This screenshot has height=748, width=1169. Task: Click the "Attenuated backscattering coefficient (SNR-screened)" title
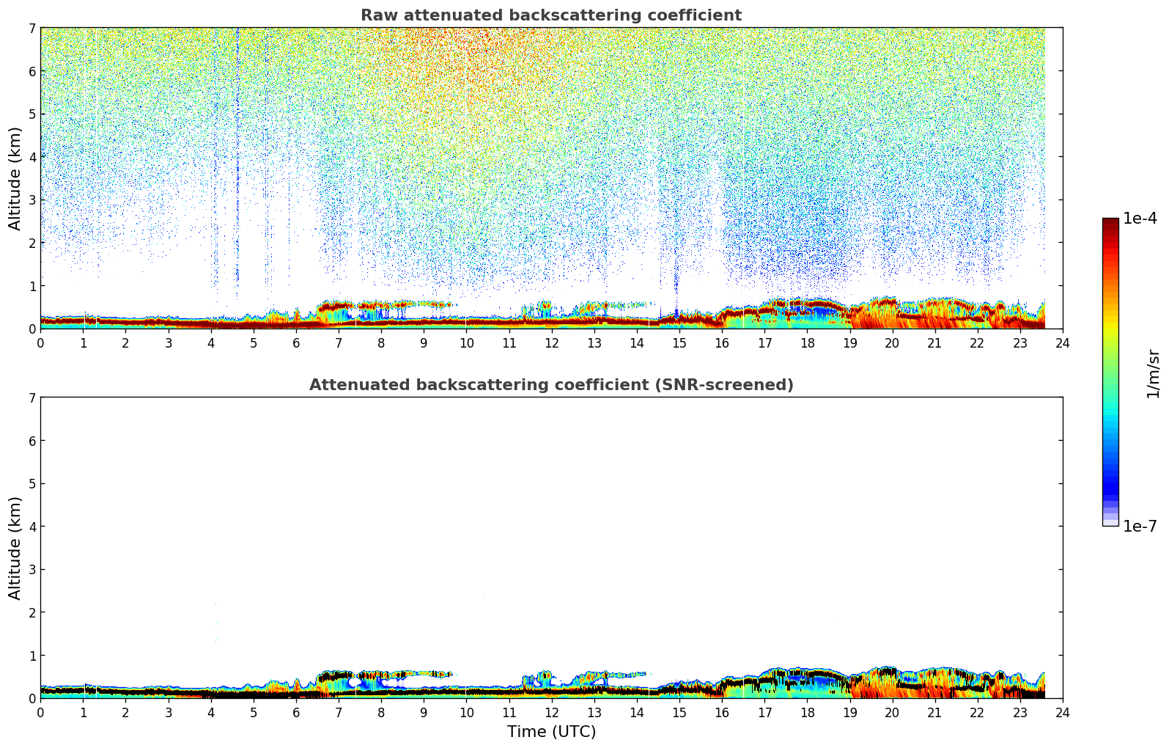click(551, 385)
